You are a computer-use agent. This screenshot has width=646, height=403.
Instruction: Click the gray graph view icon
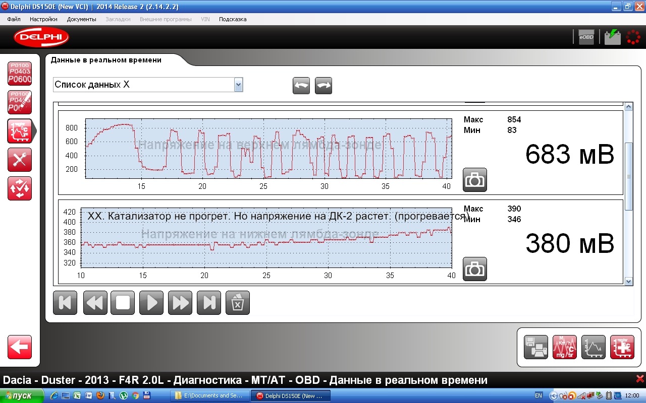click(594, 347)
